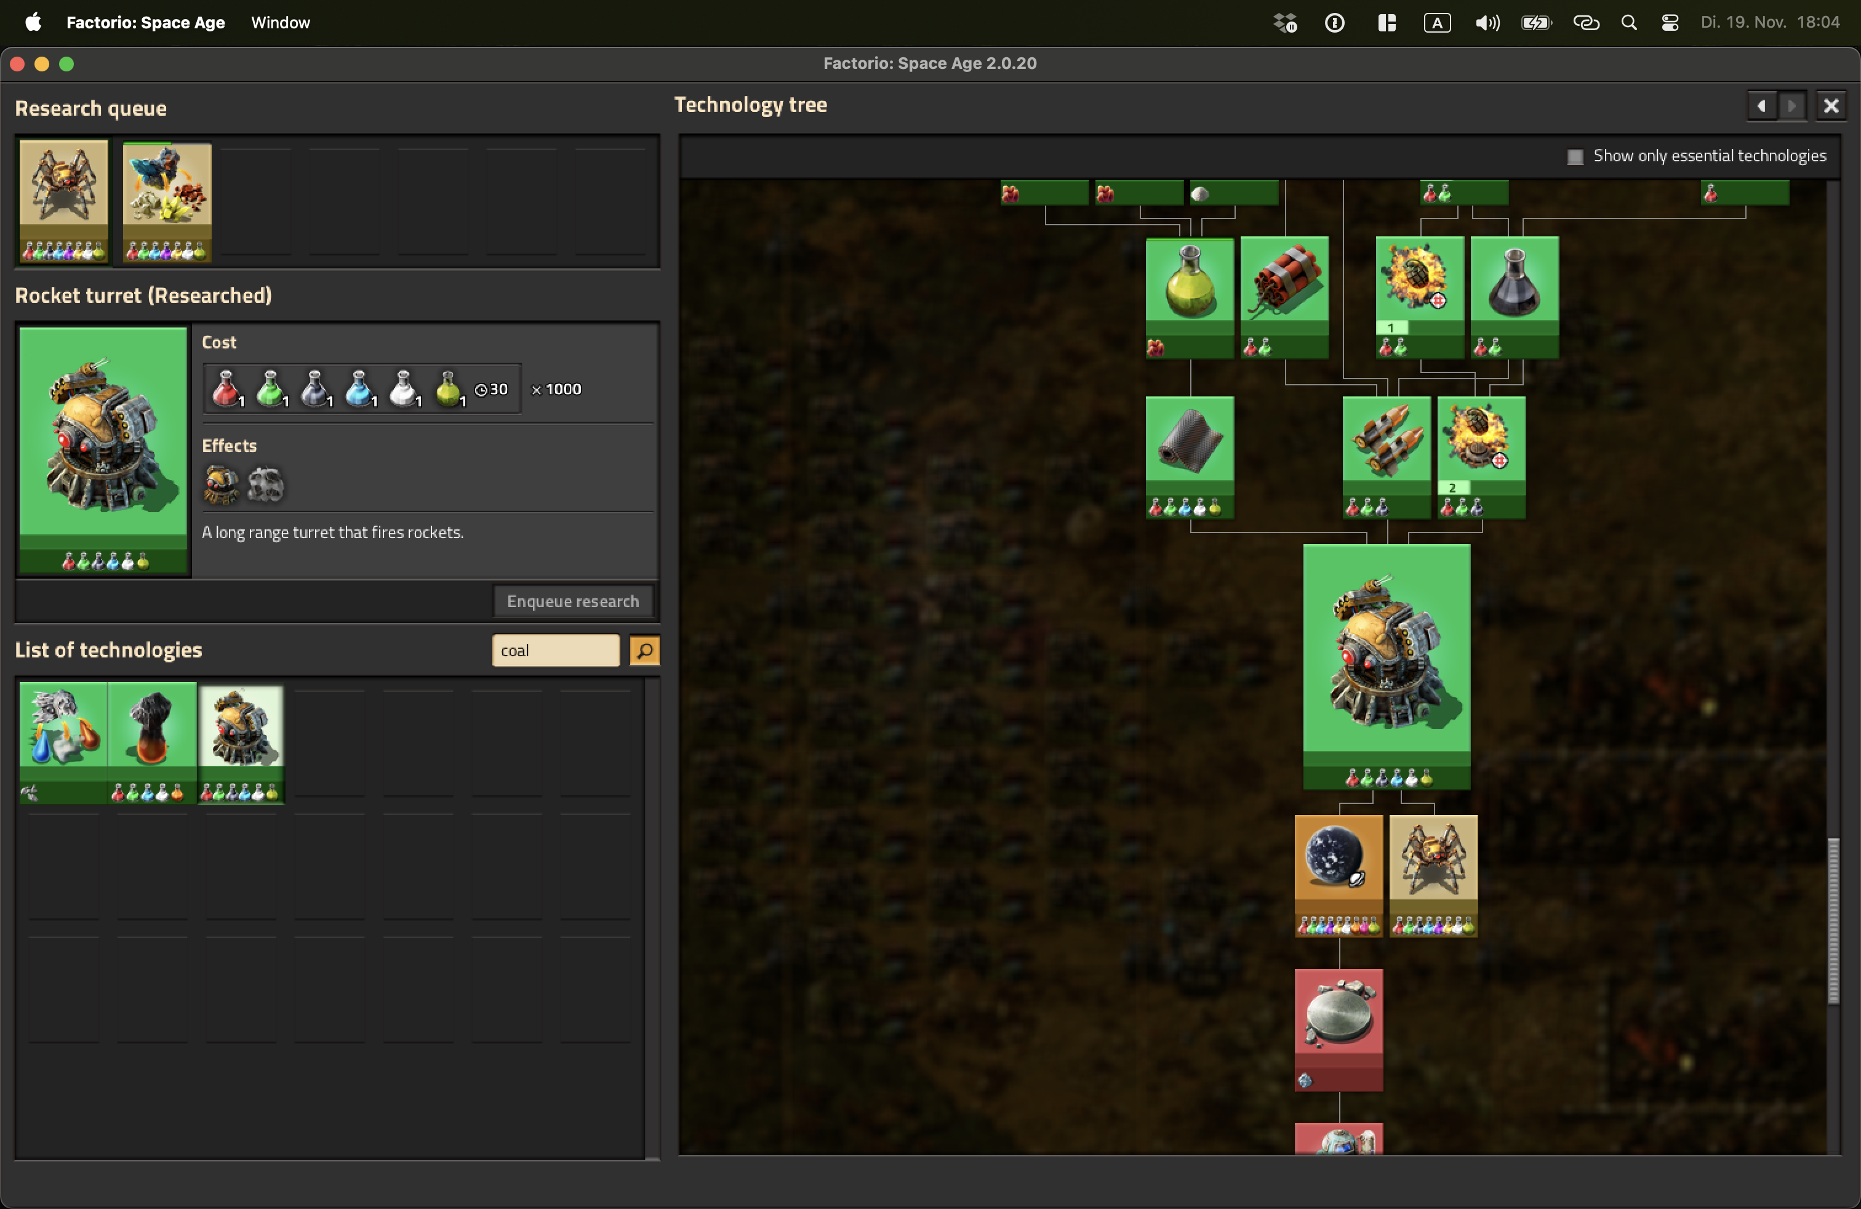Open the Factorio: Space Age app menu
The width and height of the screenshot is (1861, 1209).
tap(145, 23)
